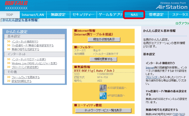Click Internet link in help panel

click(150, 68)
